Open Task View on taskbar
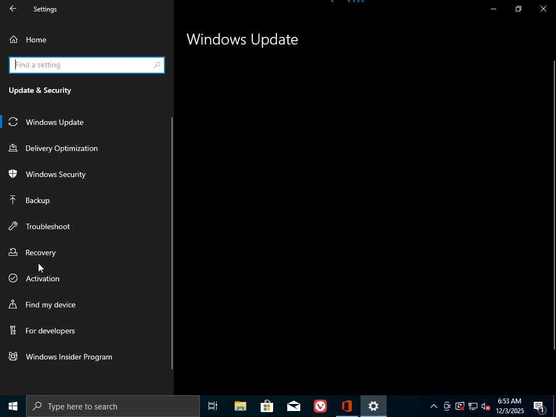Image resolution: width=556 pixels, height=417 pixels. (x=213, y=406)
